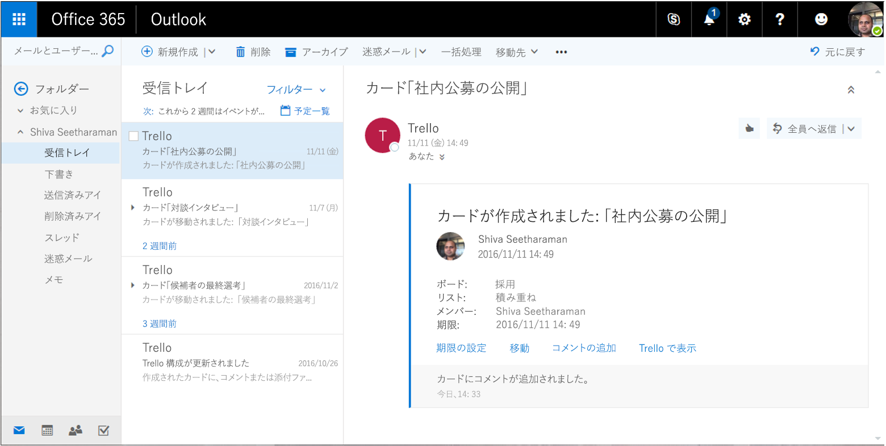Click the 2 週間前 group header

coord(160,246)
